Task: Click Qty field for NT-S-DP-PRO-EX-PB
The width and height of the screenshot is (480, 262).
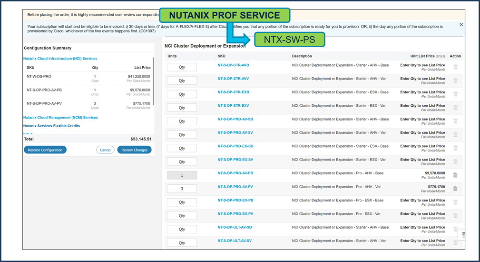Action: [x=182, y=202]
